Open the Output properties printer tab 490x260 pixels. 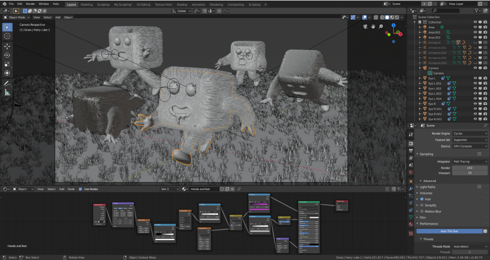click(411, 150)
